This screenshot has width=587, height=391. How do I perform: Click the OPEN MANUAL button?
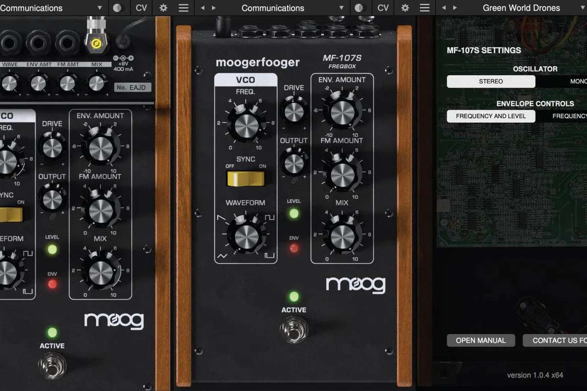pyautogui.click(x=481, y=341)
